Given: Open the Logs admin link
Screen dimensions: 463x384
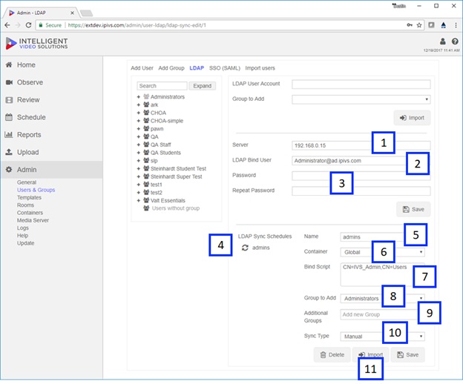Looking at the screenshot, I should (x=23, y=228).
